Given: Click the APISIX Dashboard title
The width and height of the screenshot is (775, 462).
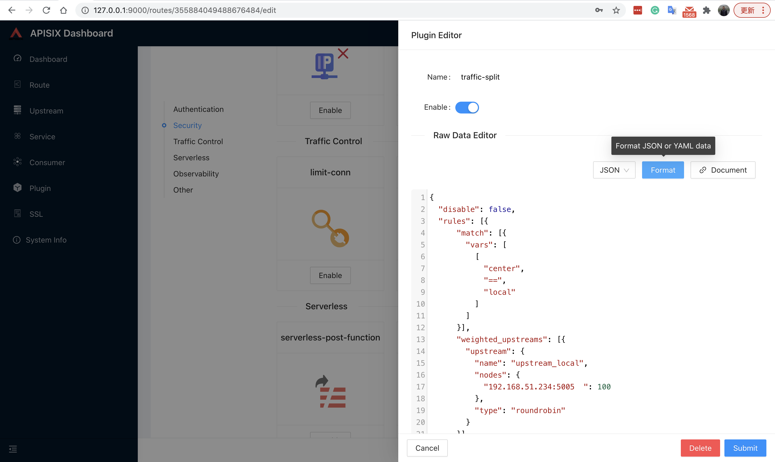Looking at the screenshot, I should [71, 33].
